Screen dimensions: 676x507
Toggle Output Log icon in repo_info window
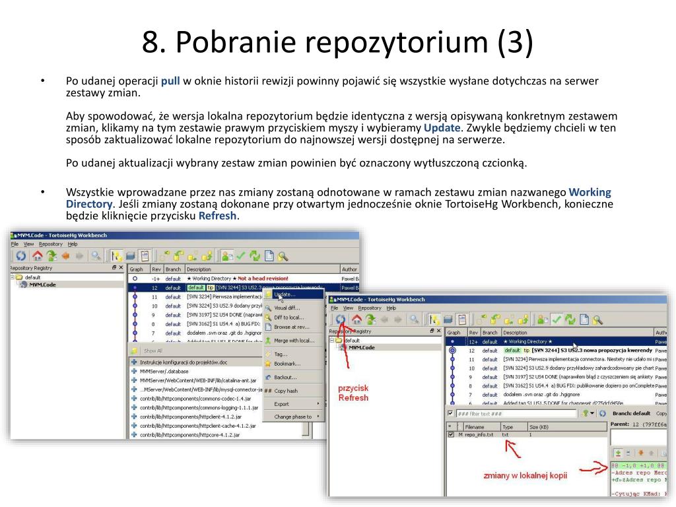[461, 320]
